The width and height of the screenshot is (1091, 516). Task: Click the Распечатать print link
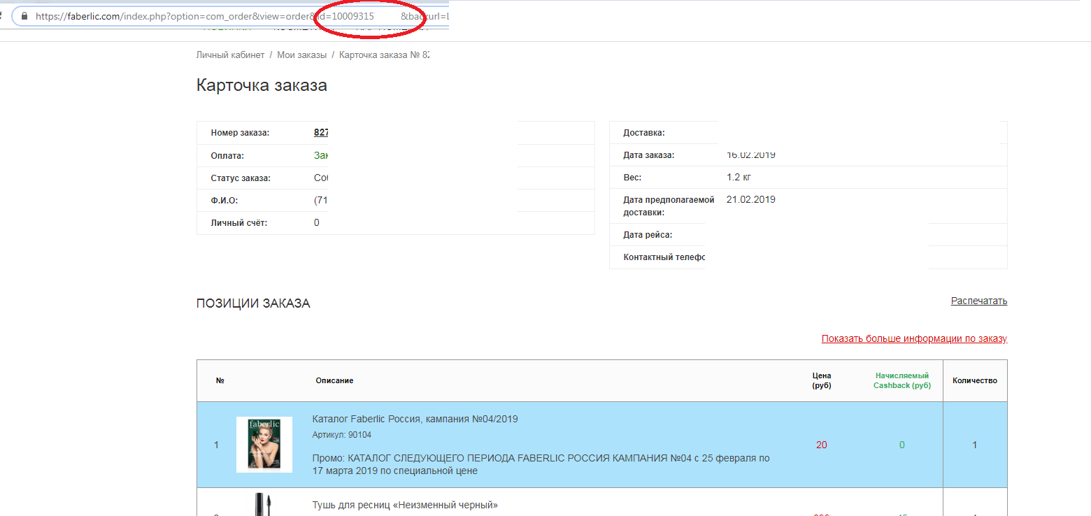tap(978, 301)
